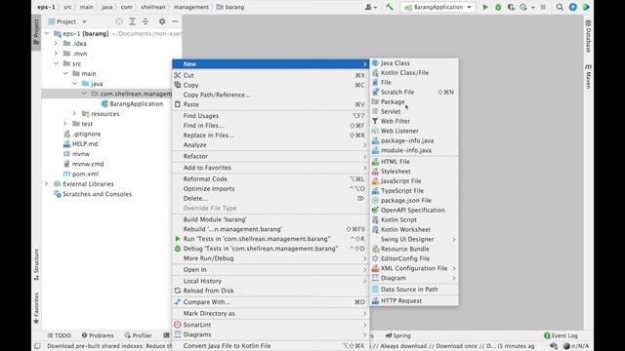The image size is (625, 351).
Task: Open Swing UI Designer submenu
Action: click(414, 239)
